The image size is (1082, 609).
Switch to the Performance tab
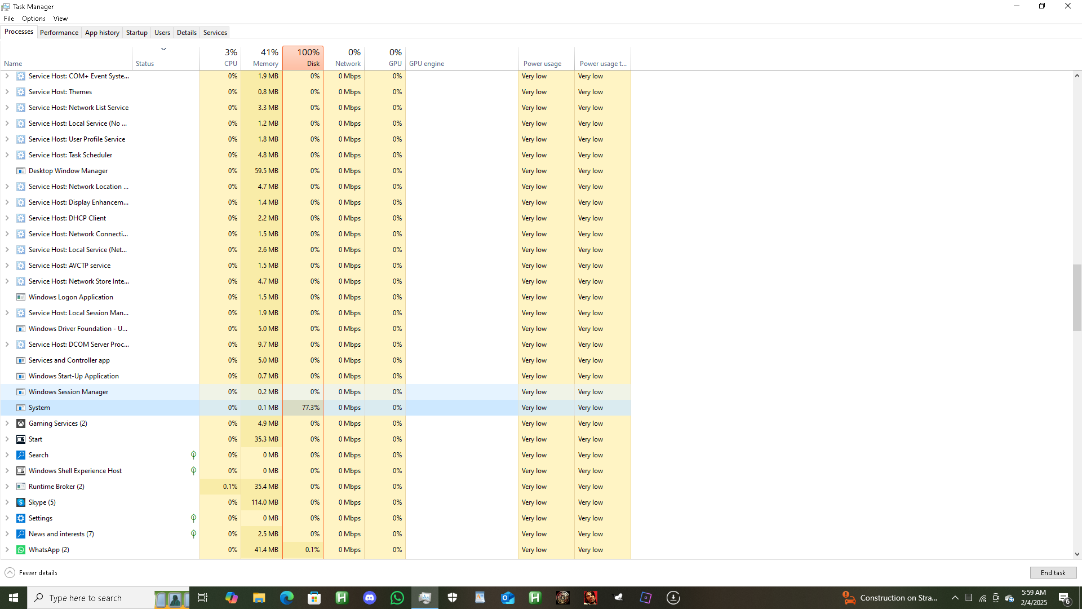pos(59,33)
